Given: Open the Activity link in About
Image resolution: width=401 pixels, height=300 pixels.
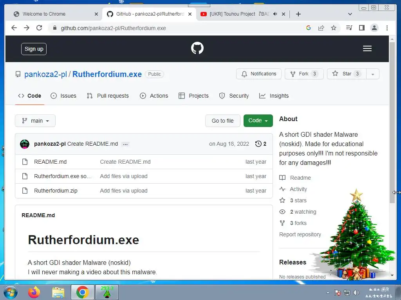Looking at the screenshot, I should pyautogui.click(x=293, y=189).
